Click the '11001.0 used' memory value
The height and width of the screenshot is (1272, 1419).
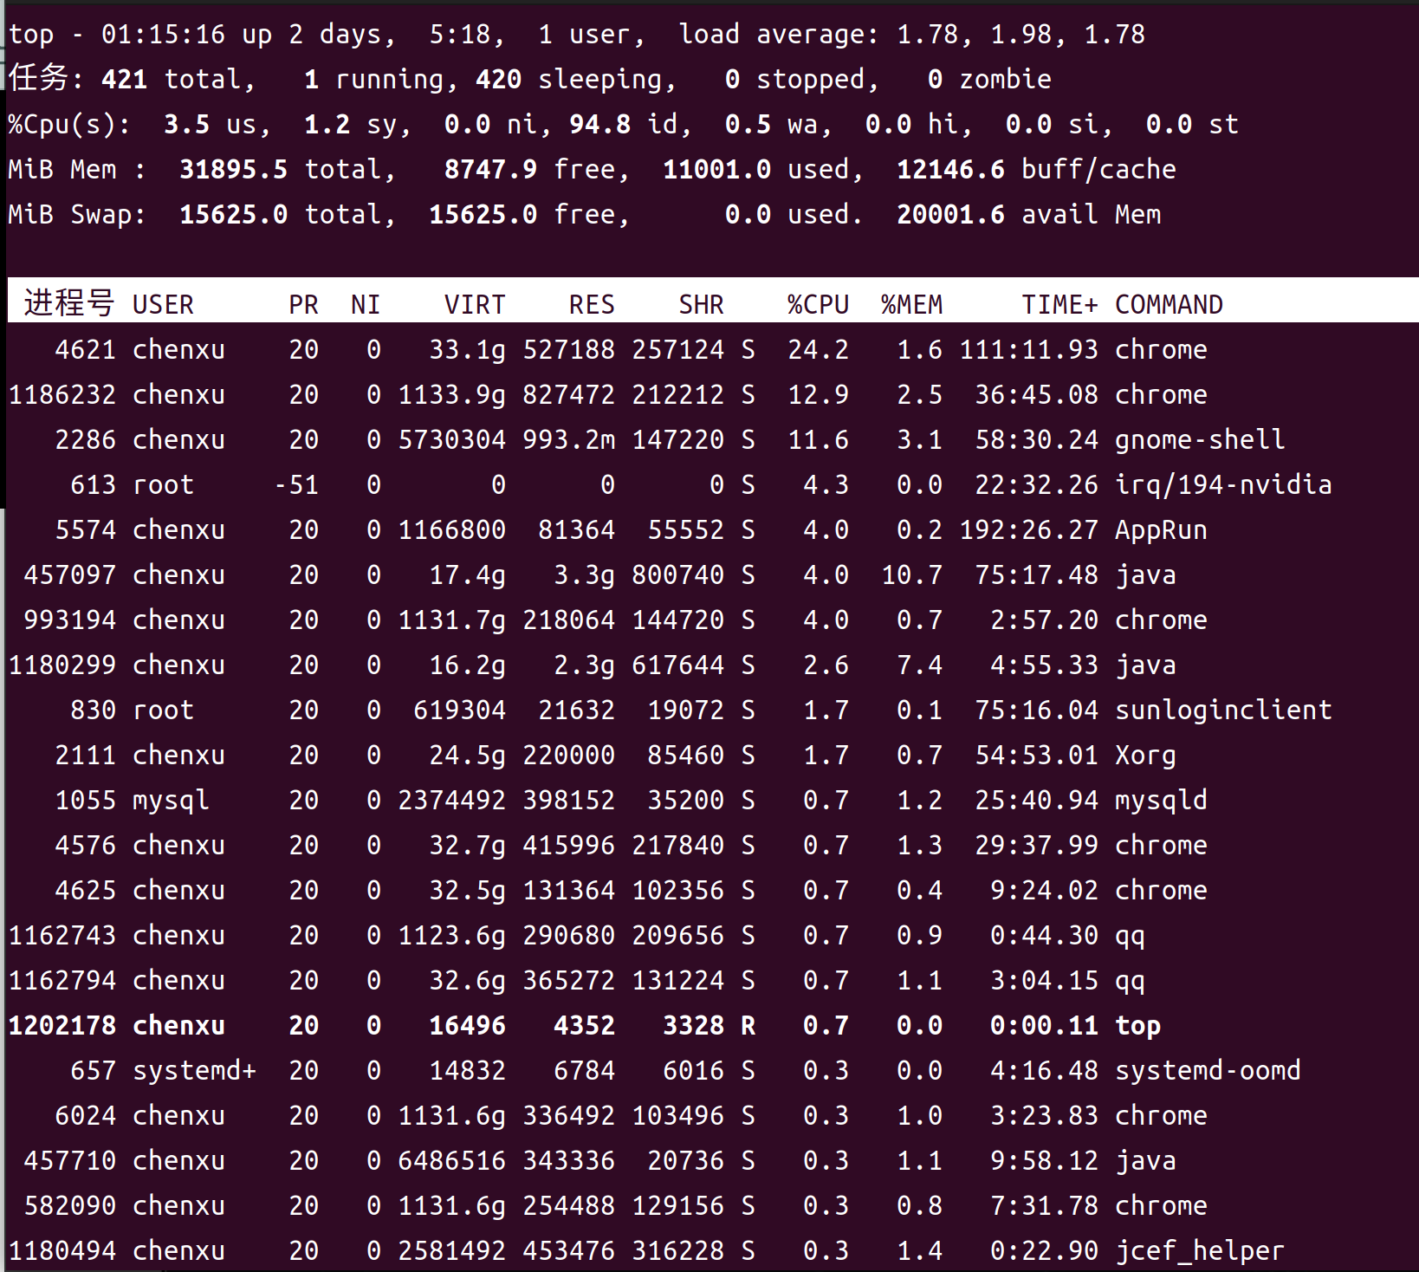(x=755, y=169)
